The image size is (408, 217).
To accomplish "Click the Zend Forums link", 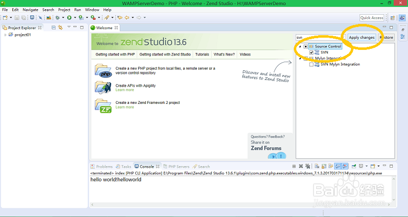I will click(266, 148).
